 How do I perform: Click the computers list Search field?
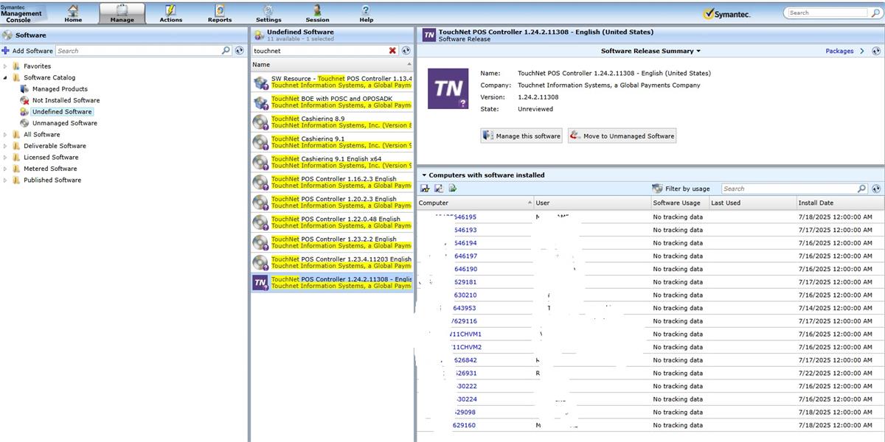[x=788, y=189]
